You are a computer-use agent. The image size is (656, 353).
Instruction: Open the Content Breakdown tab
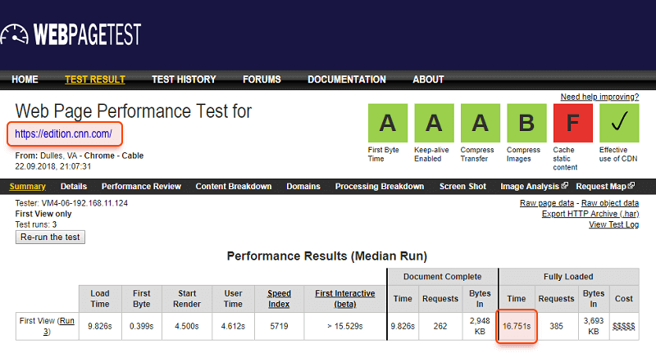234,186
